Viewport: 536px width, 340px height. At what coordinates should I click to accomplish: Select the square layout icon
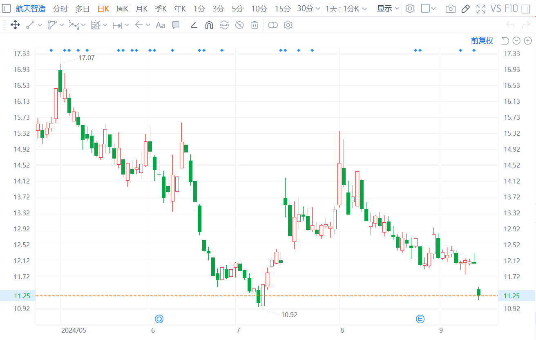click(x=425, y=9)
